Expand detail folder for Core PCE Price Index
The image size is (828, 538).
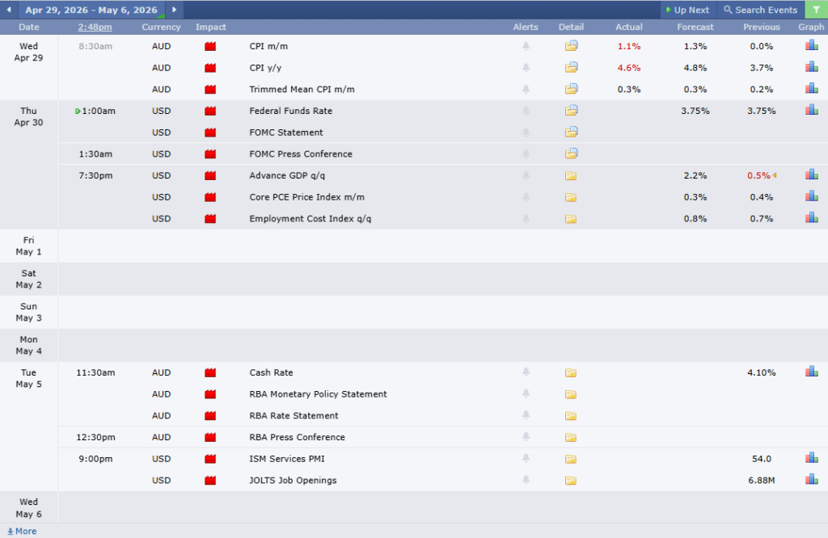pos(571,197)
